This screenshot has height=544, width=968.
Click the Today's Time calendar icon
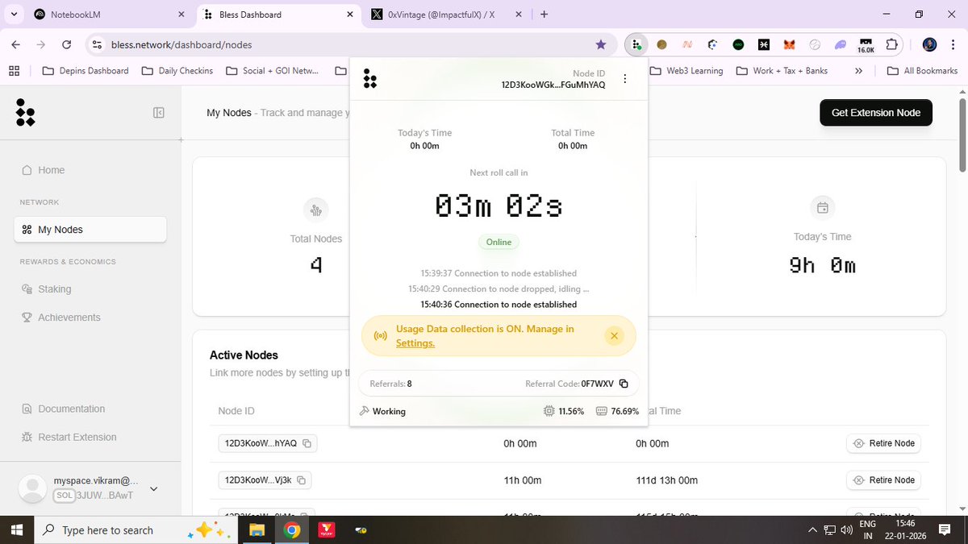[822, 208]
